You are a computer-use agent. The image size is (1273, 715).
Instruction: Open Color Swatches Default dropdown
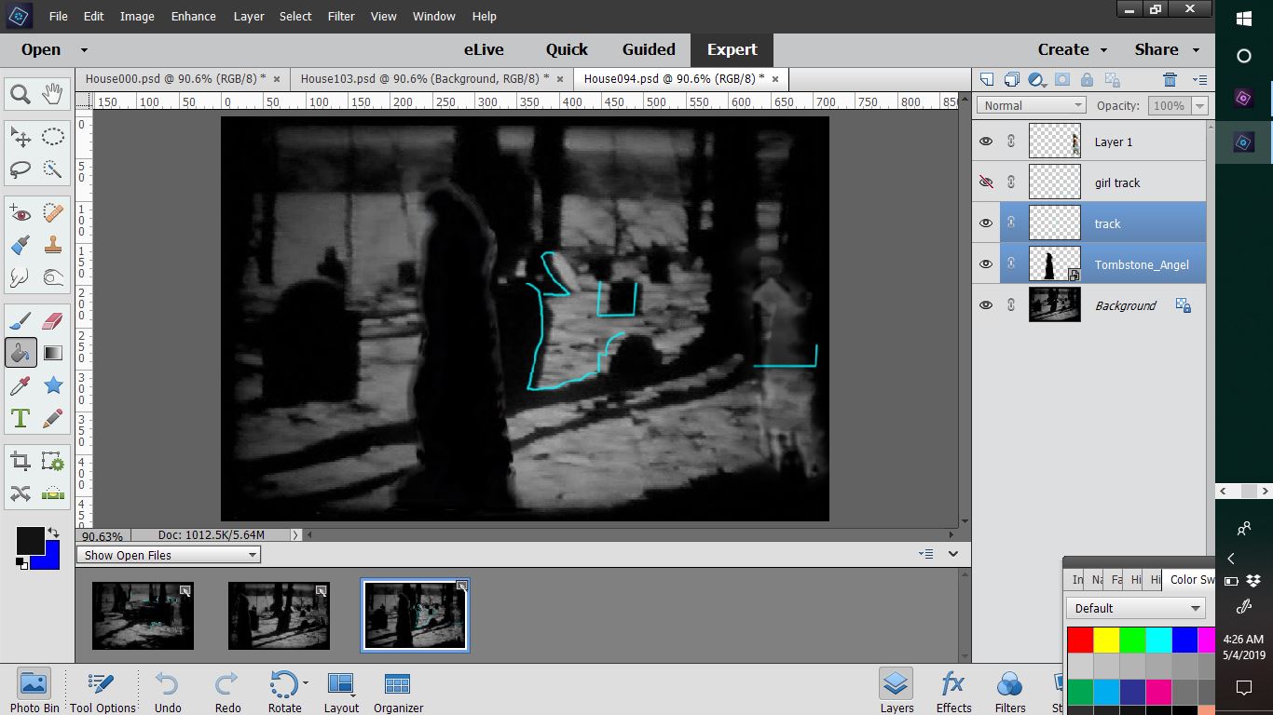coord(1136,608)
